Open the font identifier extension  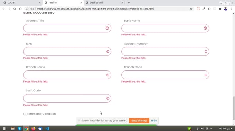coord(209,9)
